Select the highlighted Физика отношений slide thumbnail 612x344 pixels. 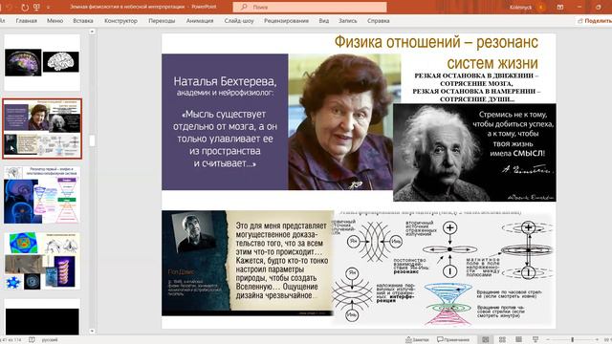42,129
